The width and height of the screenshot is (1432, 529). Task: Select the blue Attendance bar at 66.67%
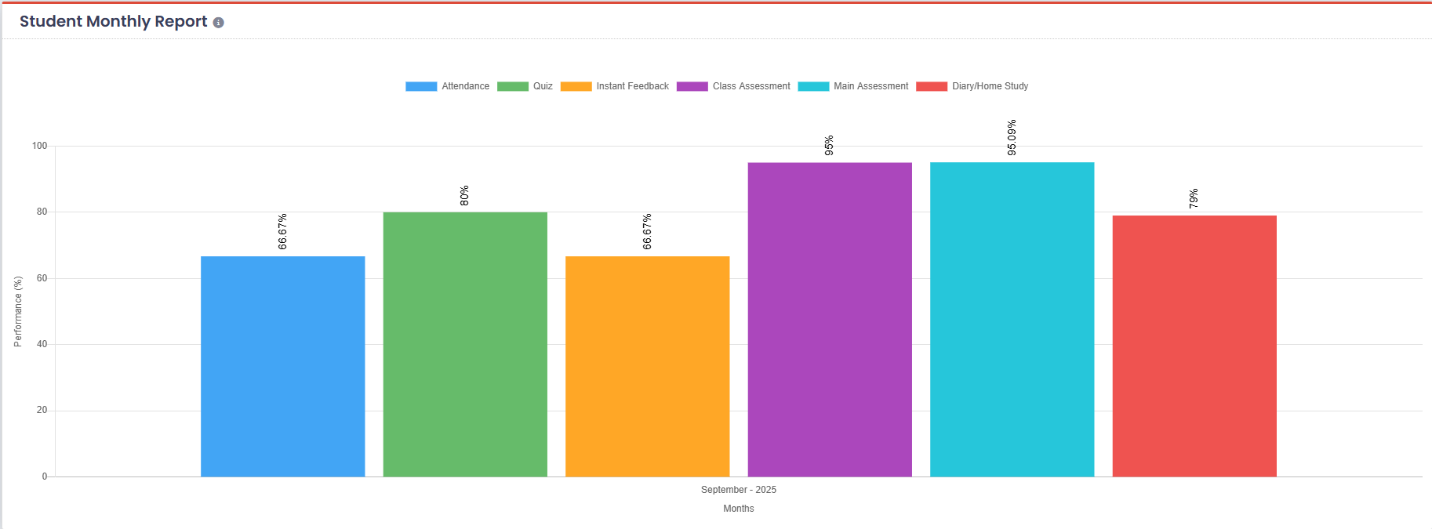click(283, 366)
